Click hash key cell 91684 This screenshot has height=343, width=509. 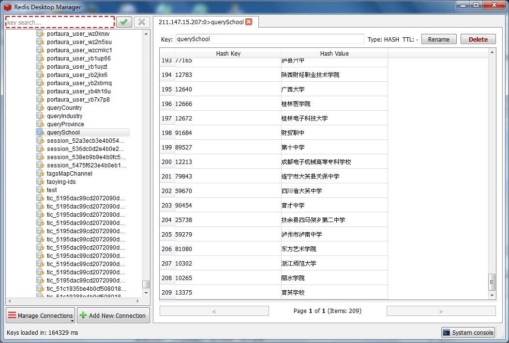pyautogui.click(x=228, y=133)
